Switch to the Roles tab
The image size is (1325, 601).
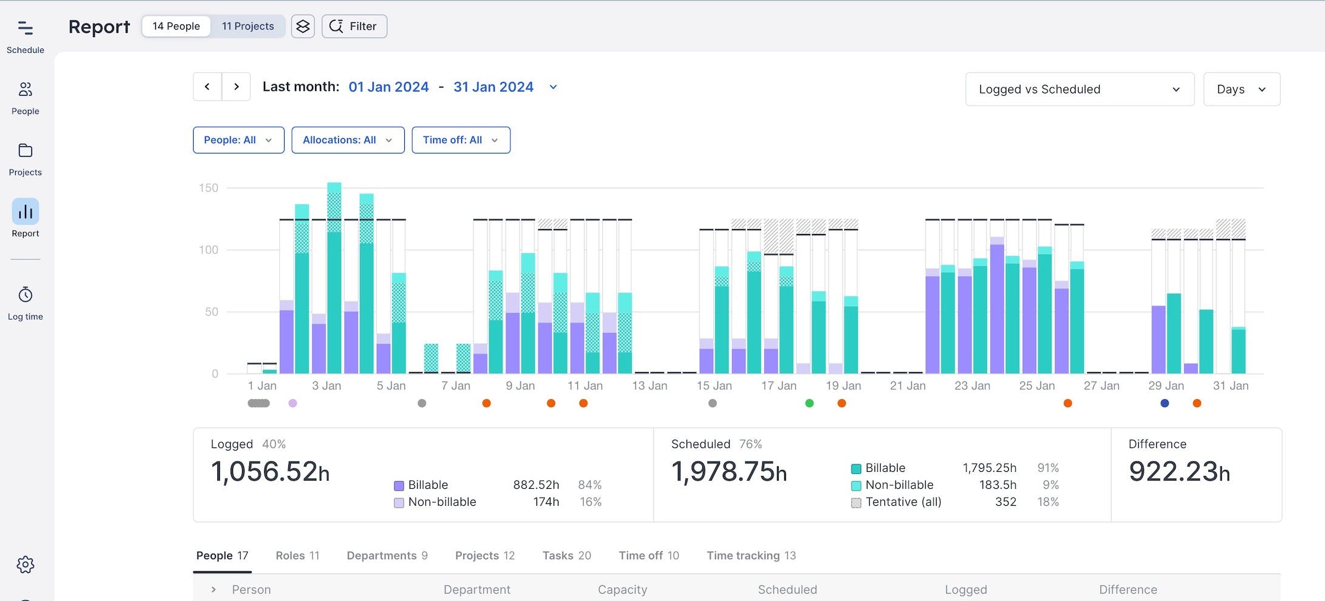coord(297,555)
